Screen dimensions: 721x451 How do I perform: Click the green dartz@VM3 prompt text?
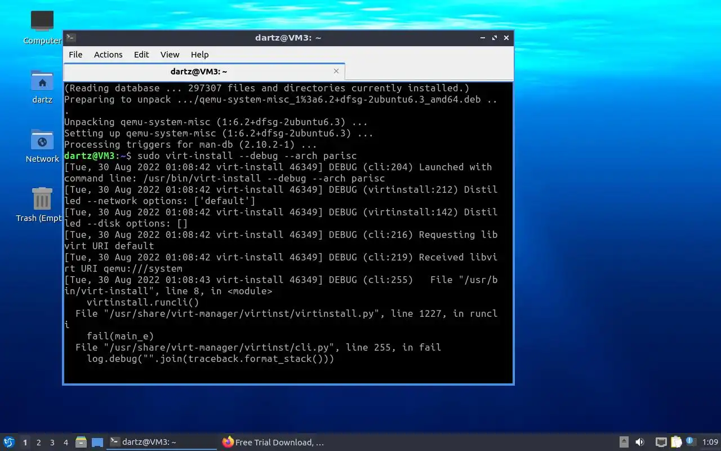(x=90, y=156)
